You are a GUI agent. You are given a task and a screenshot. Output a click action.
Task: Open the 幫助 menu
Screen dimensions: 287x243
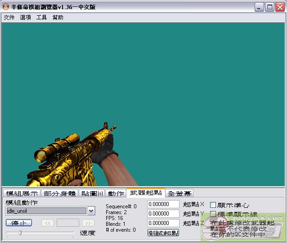point(58,18)
